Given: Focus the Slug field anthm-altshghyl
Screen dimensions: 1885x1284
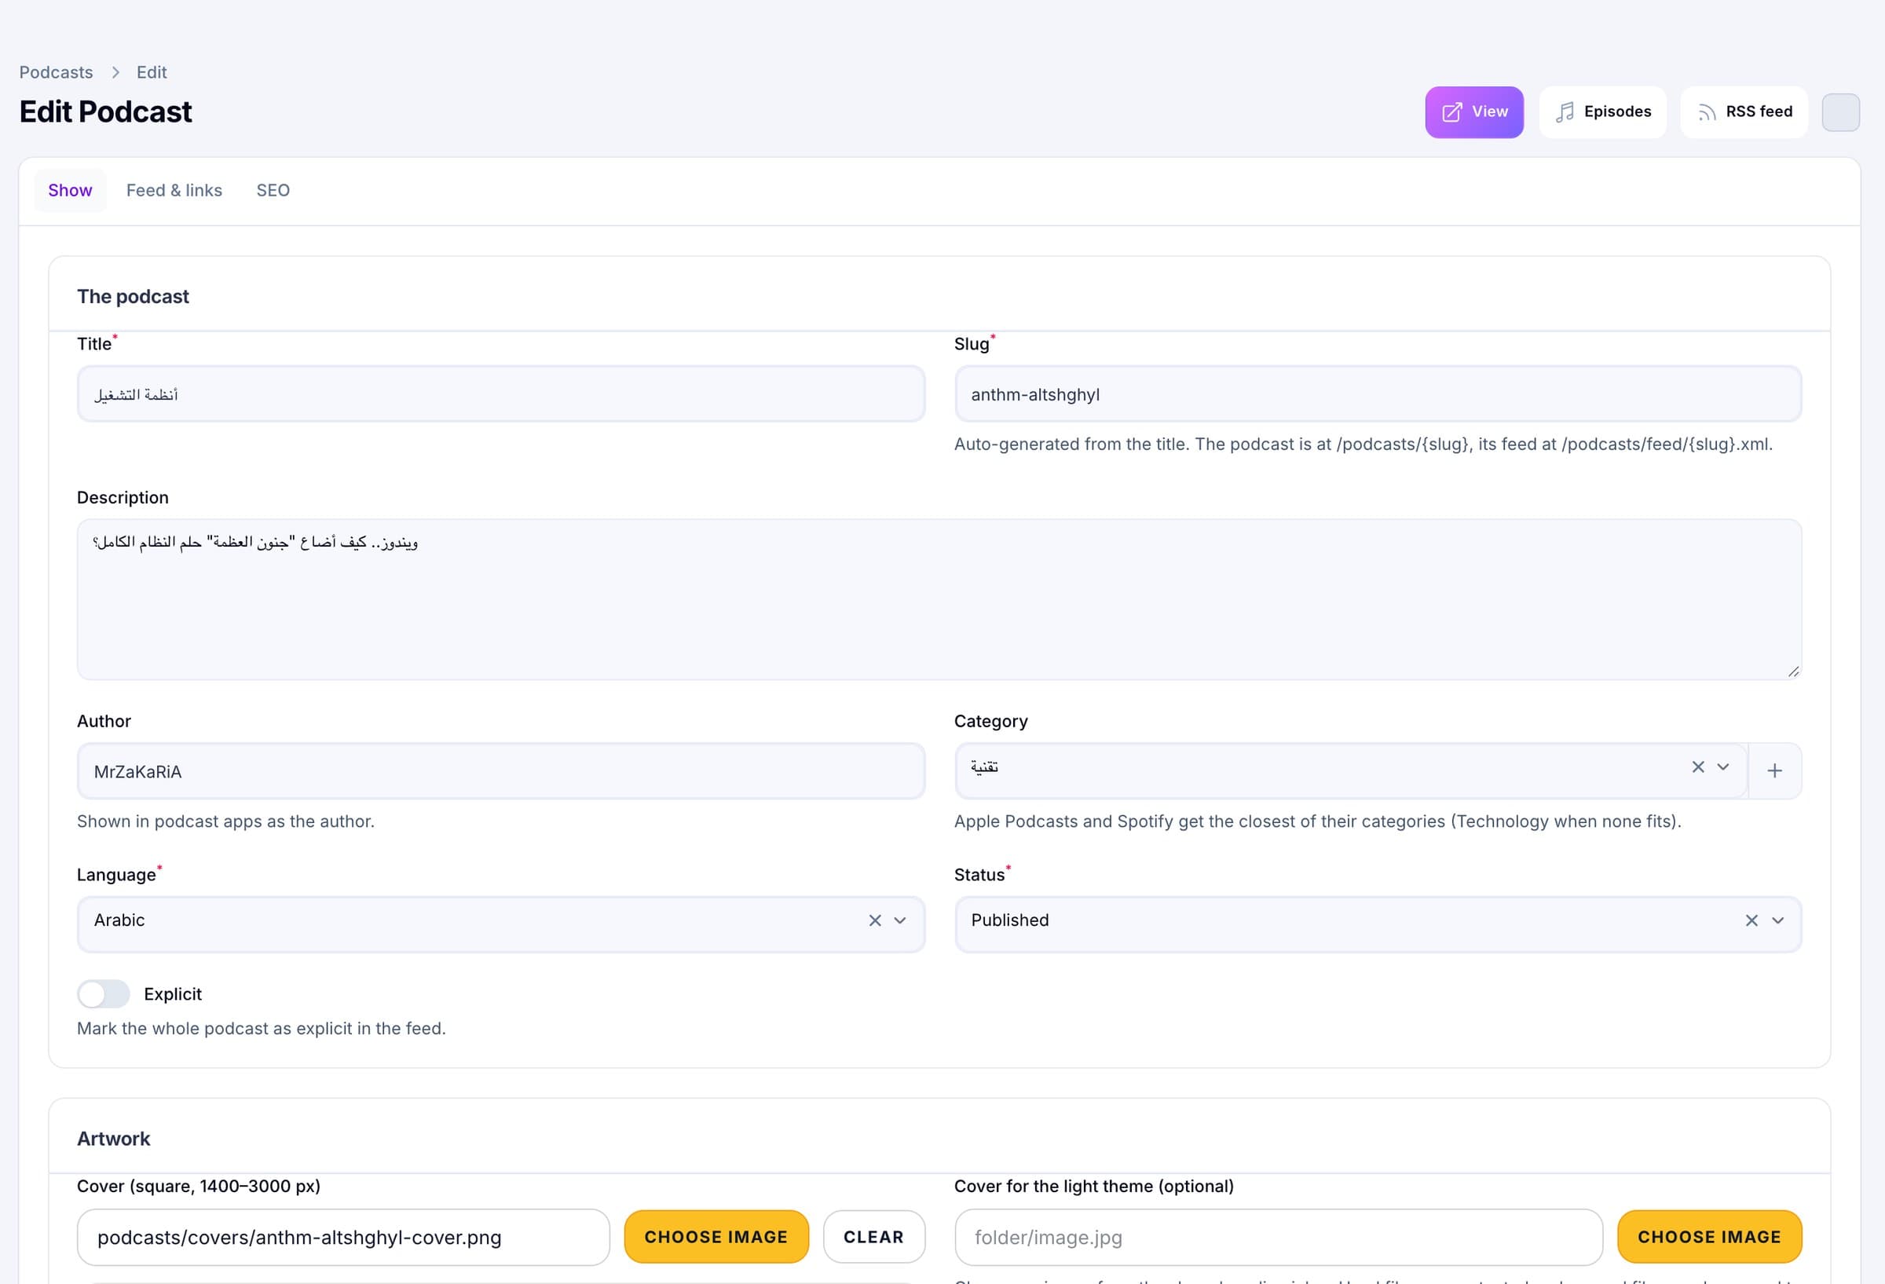Looking at the screenshot, I should tap(1378, 394).
